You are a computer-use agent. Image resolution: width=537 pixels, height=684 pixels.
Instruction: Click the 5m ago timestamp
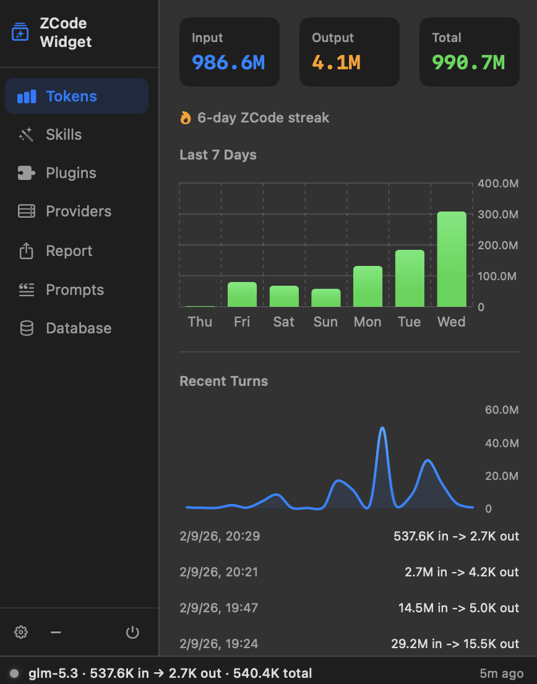tap(502, 673)
